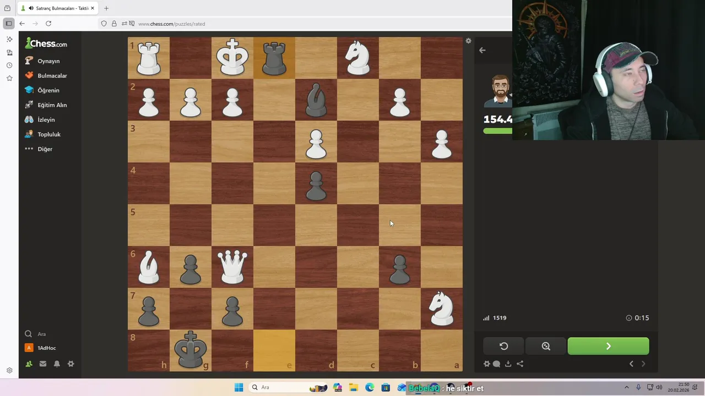Viewport: 705px width, 396px height.
Task: Open Microsoft Edge from taskbar
Action: coord(370,388)
